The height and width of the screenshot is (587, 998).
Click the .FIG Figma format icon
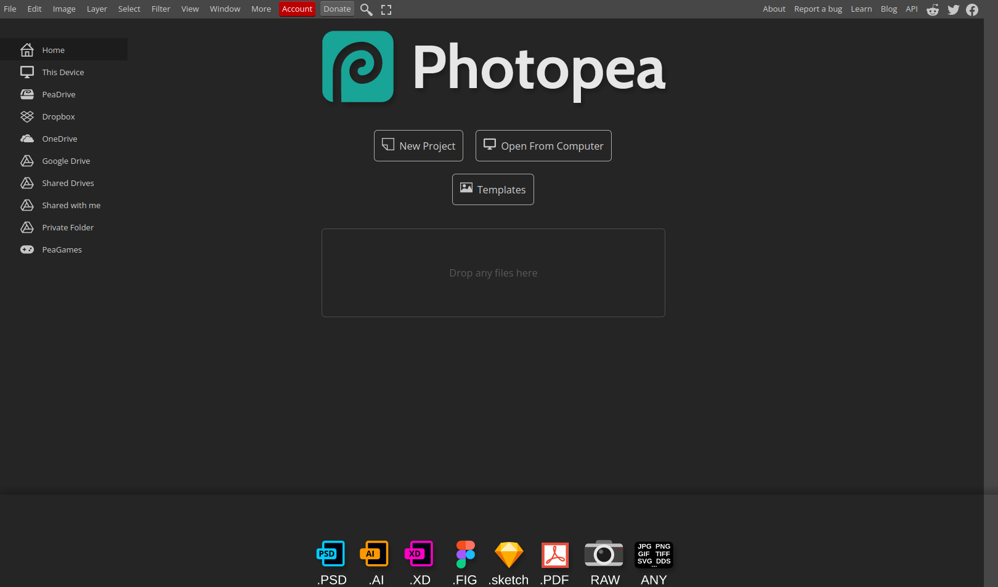coord(465,554)
